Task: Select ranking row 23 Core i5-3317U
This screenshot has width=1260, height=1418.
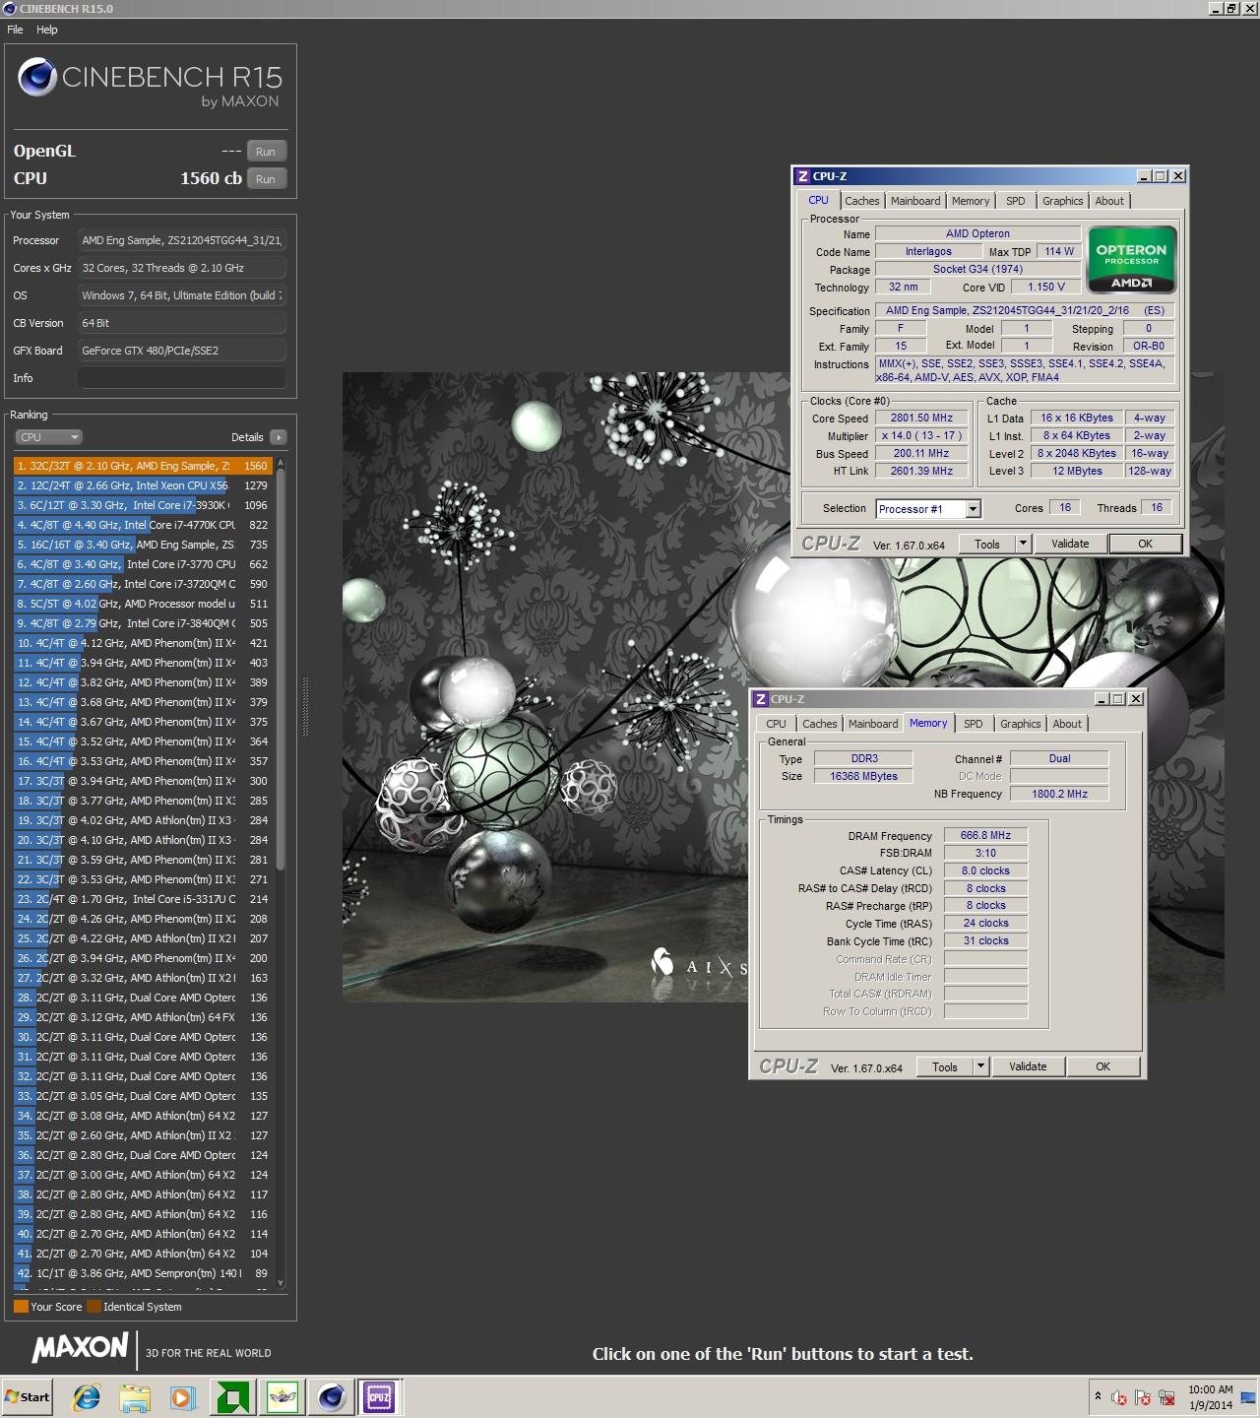Action: click(144, 899)
